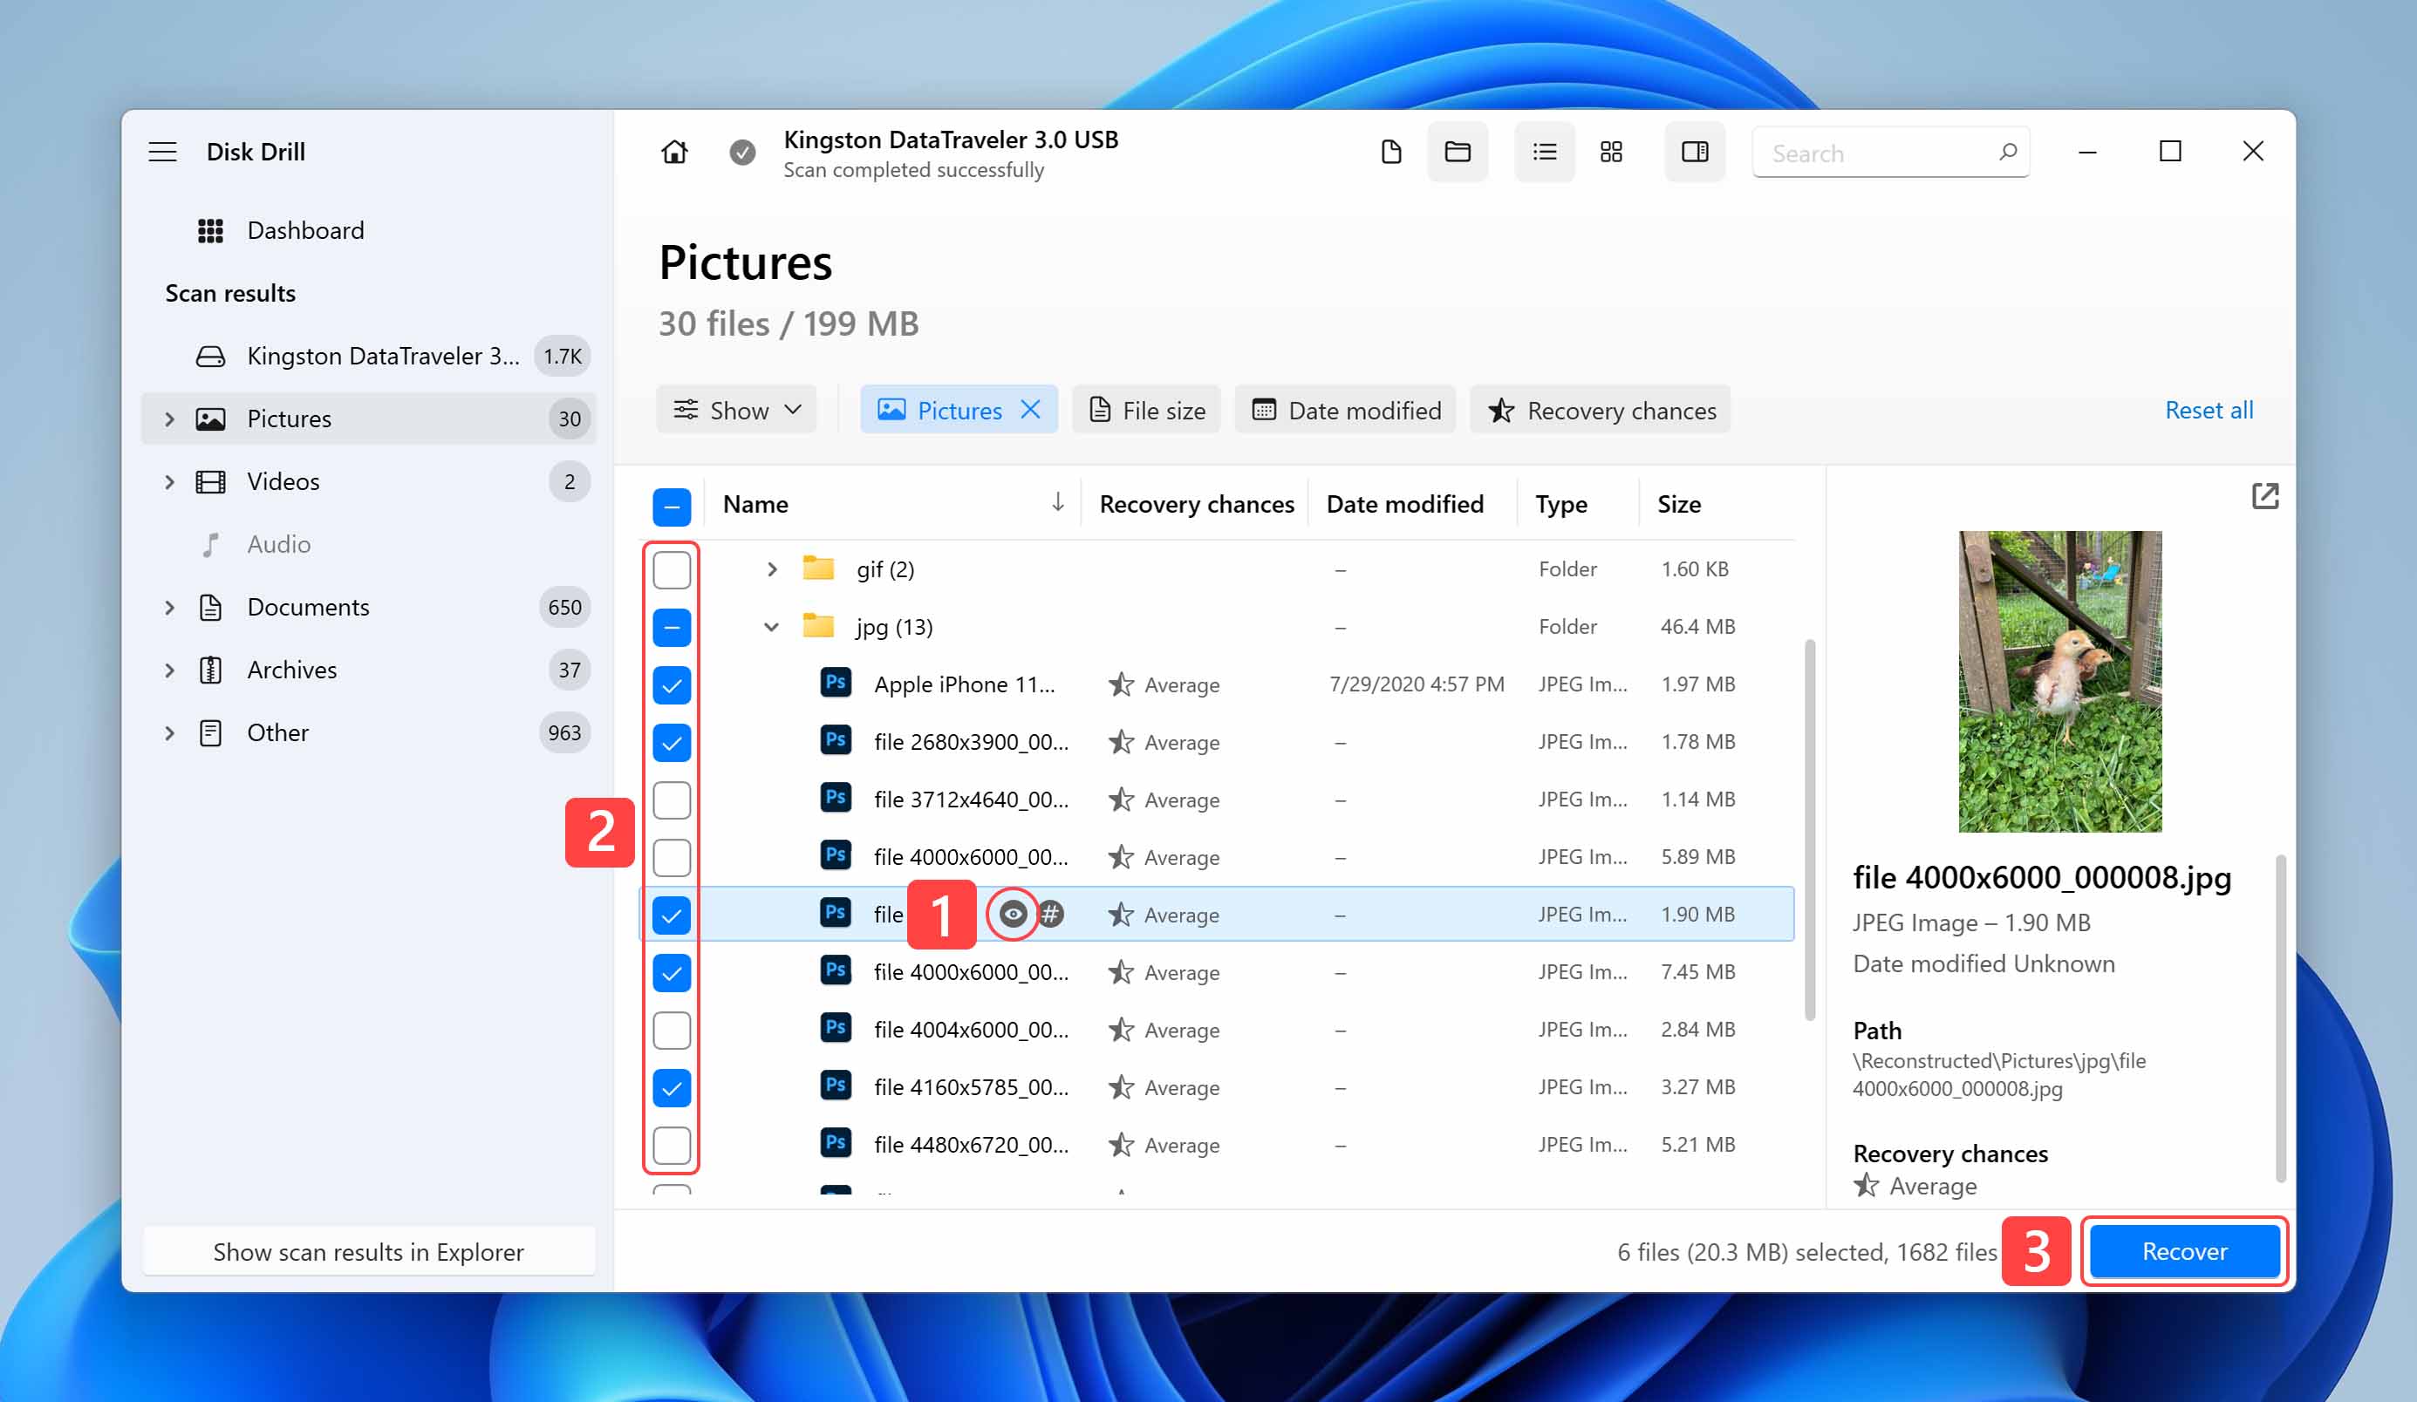The image size is (2417, 1402).
Task: Click the folder browse icon in toolbar
Action: click(1460, 152)
